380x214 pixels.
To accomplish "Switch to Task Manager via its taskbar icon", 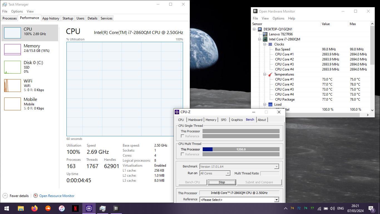I will [102, 208].
